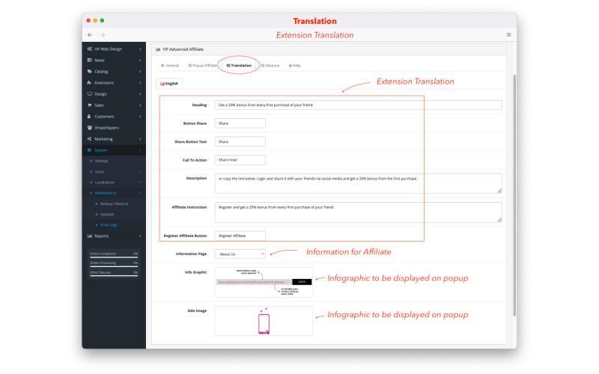Click the Register Affiliate Button field
Screen dimensions: 599x374
tap(240, 236)
